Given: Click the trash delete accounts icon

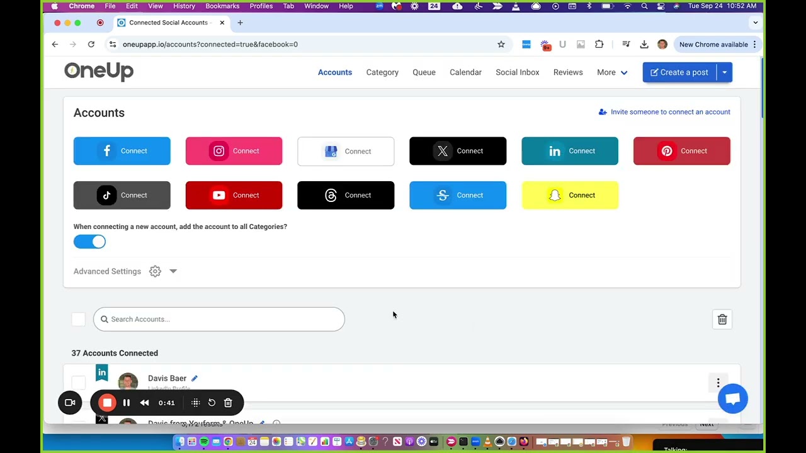Looking at the screenshot, I should point(722,320).
